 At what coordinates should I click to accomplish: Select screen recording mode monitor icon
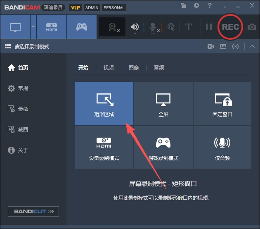point(15,27)
